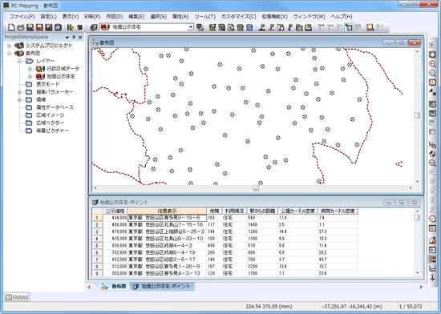
Task: Click the yellow book icon near top toolbar end
Action: tap(370, 27)
